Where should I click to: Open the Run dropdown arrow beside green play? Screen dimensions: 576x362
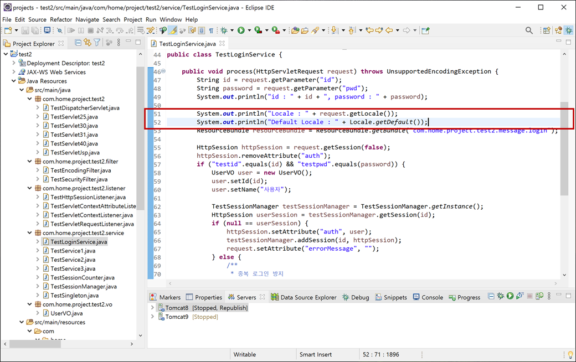pos(249,30)
